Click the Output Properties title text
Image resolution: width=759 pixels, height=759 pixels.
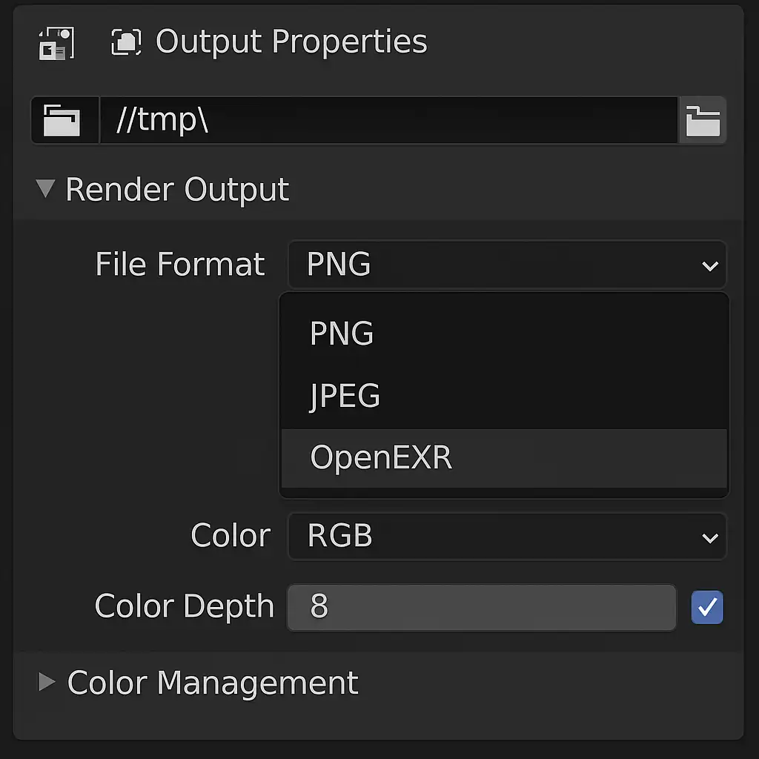(291, 42)
